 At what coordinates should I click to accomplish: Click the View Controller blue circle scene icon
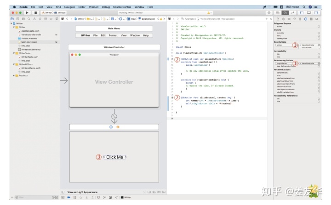(x=111, y=127)
